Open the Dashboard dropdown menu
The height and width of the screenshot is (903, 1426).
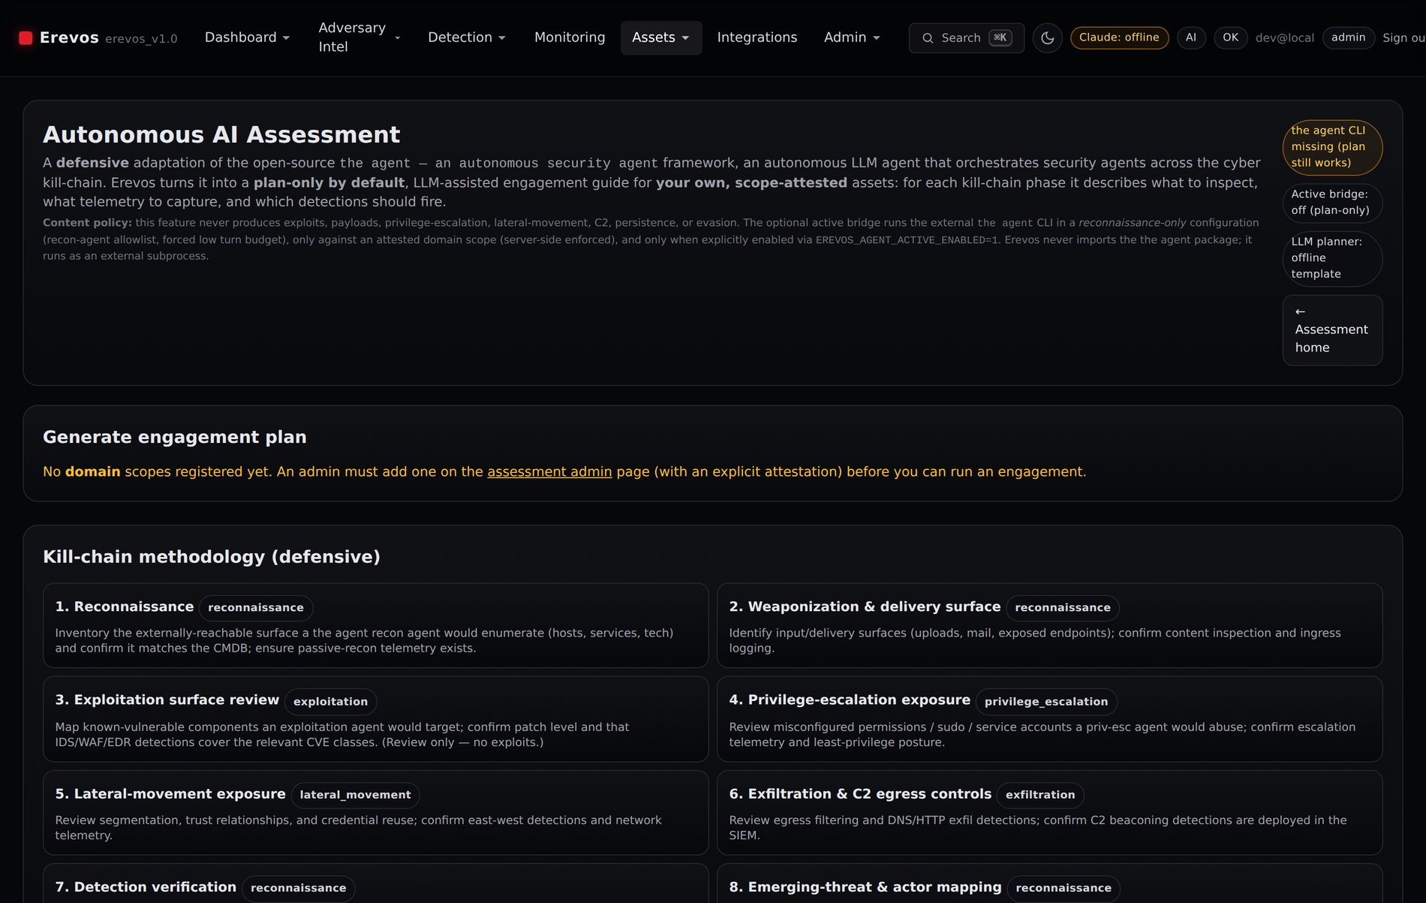tap(247, 38)
